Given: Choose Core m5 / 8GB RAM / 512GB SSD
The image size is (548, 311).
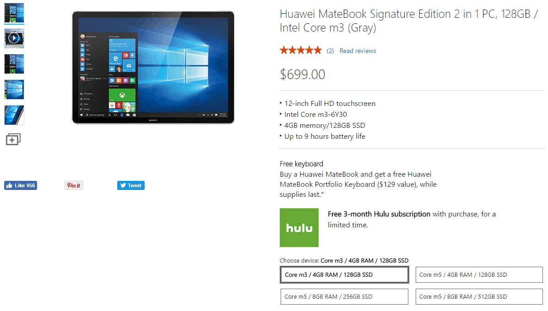Looking at the screenshot, I should point(479,297).
